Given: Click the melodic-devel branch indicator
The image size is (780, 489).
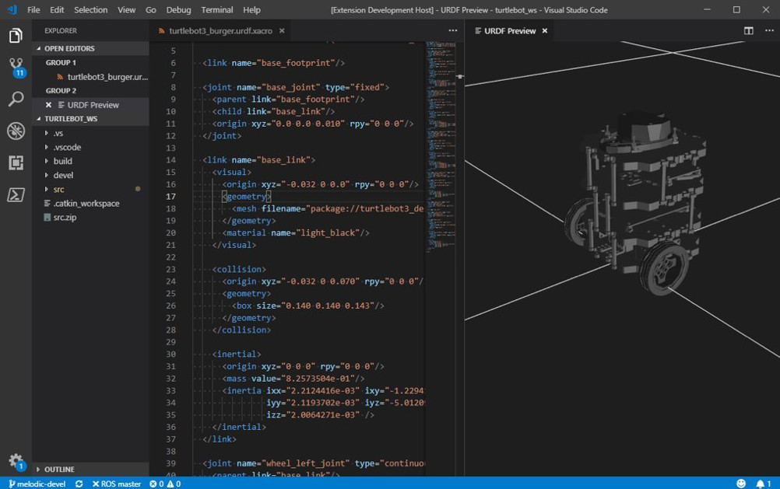Looking at the screenshot, I should point(37,483).
